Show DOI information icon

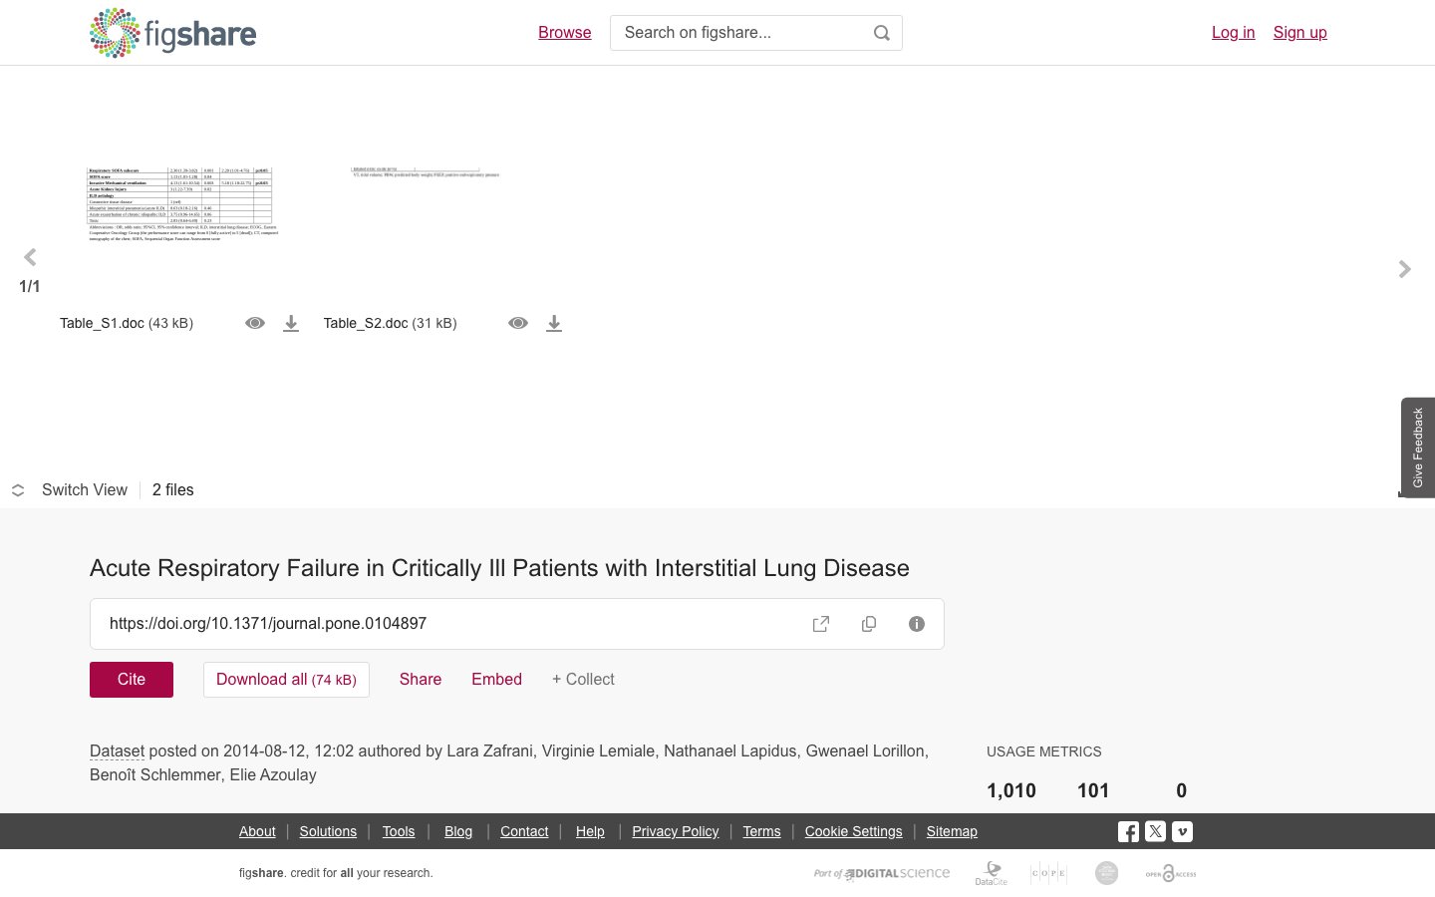click(x=917, y=624)
